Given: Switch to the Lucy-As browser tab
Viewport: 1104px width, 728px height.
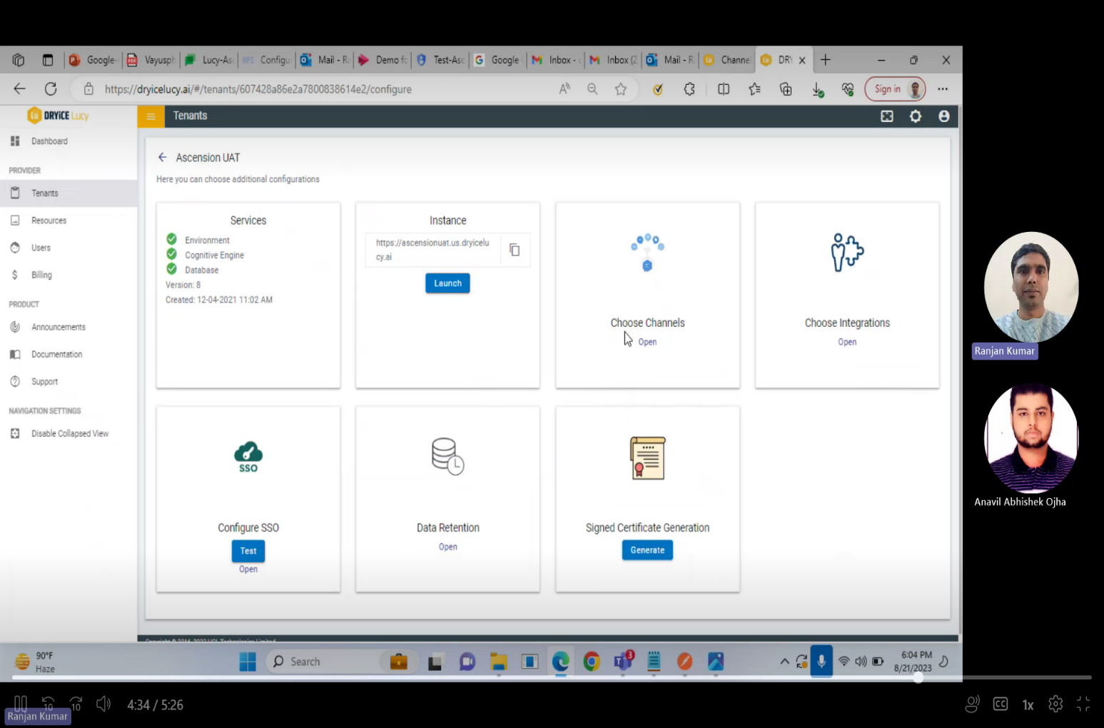Looking at the screenshot, I should click(209, 60).
